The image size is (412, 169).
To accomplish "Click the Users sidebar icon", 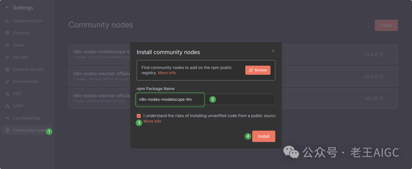I will click(7, 45).
